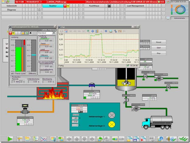Click the green play arrow in bottom toolbar
The image size is (190, 143).
point(10,139)
